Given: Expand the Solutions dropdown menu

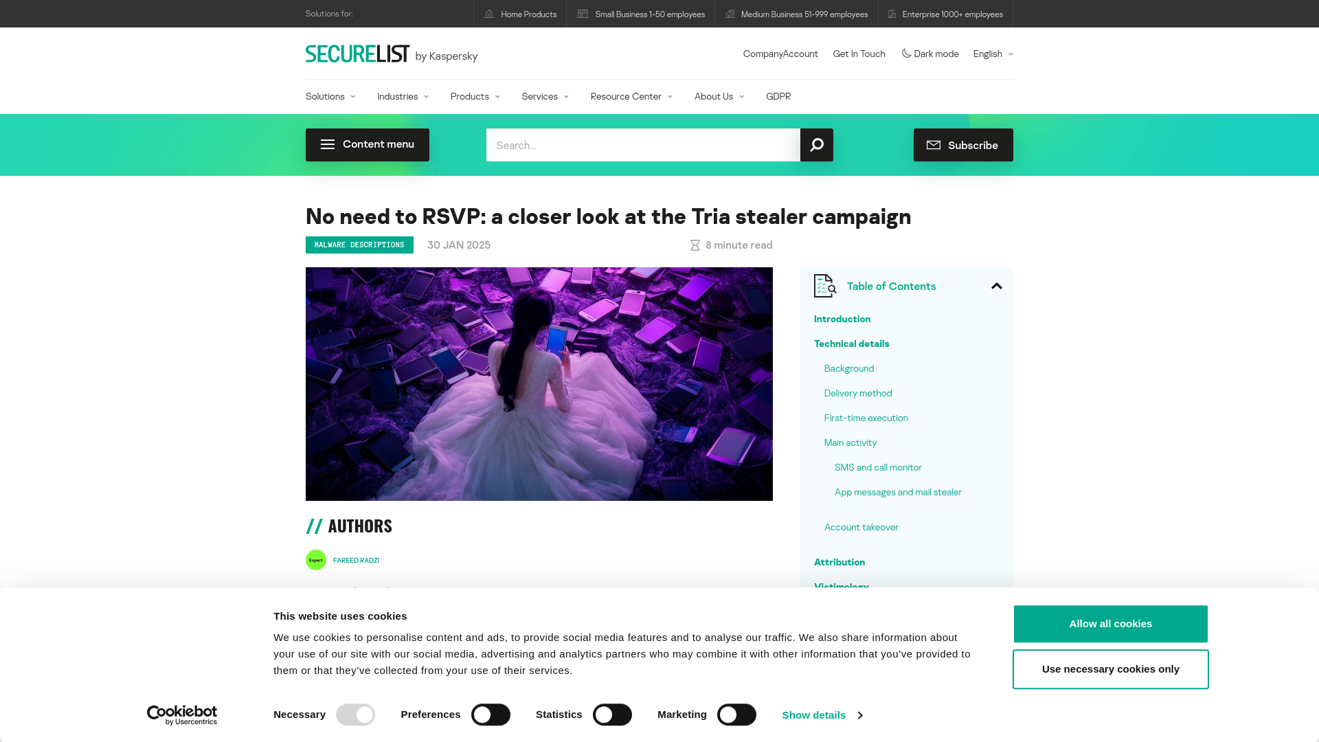Looking at the screenshot, I should [x=330, y=96].
